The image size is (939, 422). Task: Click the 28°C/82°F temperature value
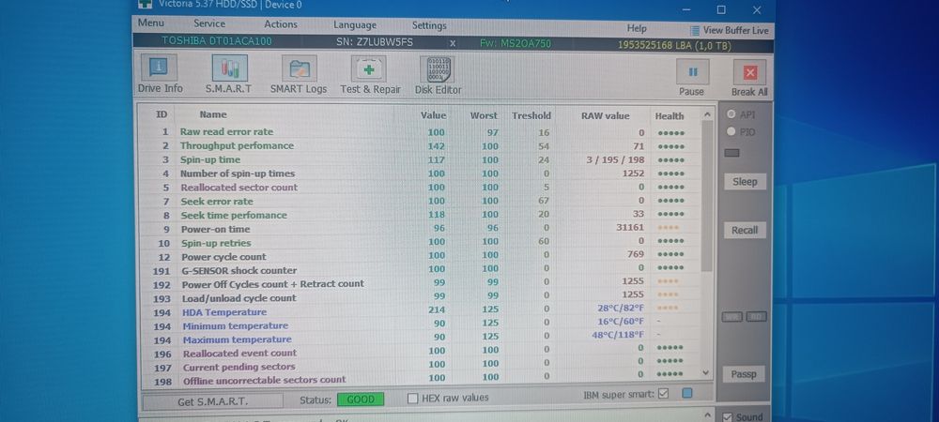point(621,308)
